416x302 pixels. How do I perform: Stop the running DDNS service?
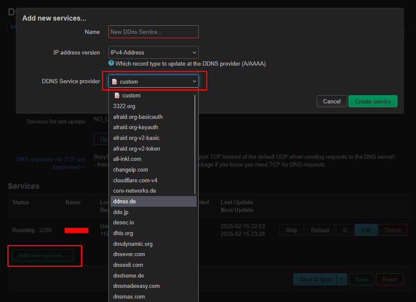pyautogui.click(x=291, y=230)
